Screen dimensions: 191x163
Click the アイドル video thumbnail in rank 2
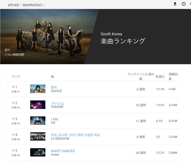(38, 105)
